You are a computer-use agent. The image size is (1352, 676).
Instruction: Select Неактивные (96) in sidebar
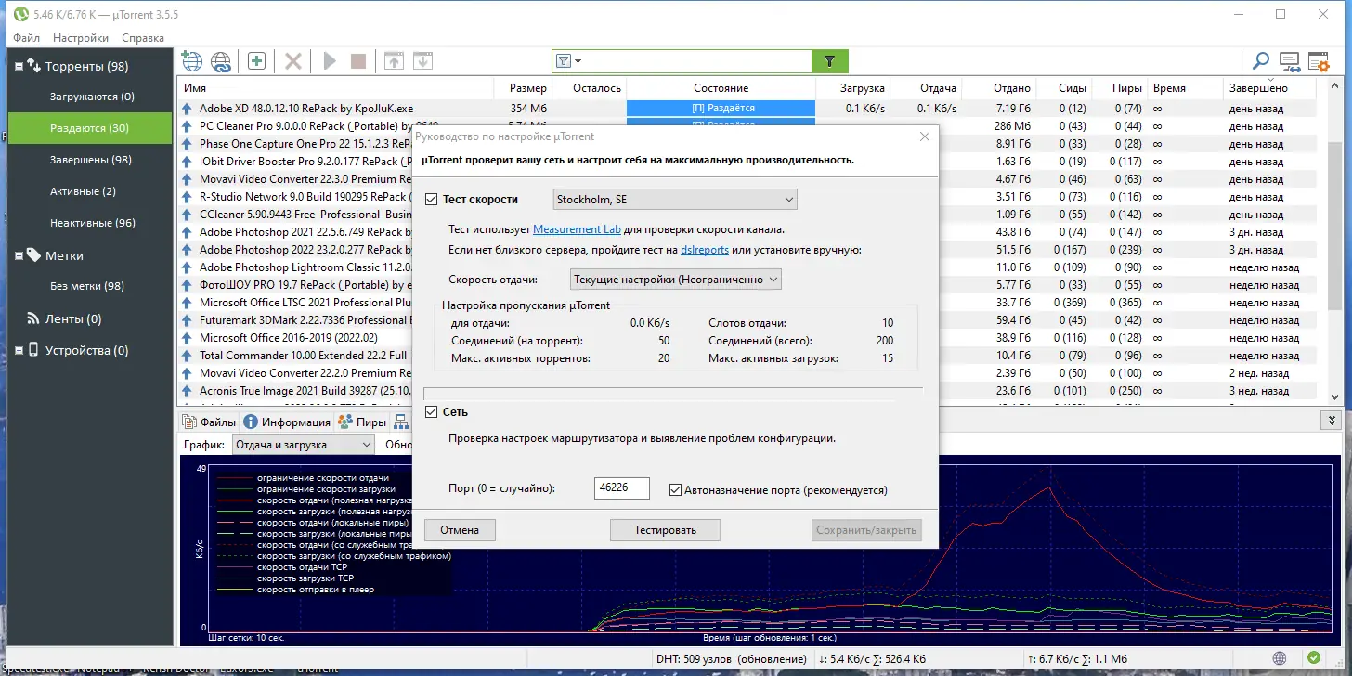click(x=93, y=223)
